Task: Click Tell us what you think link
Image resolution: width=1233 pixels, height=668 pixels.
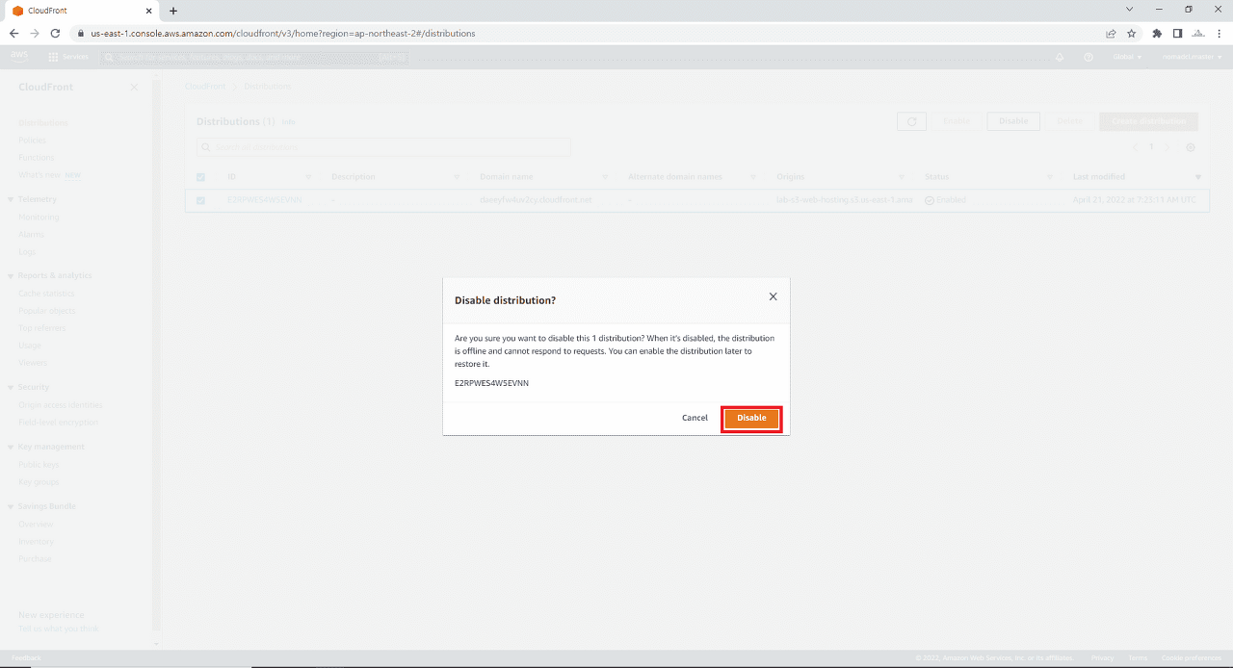Action: click(x=59, y=629)
